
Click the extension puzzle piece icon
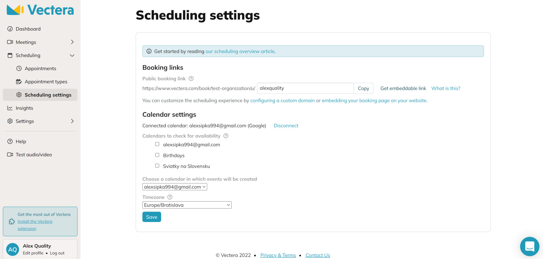[x=12, y=221]
